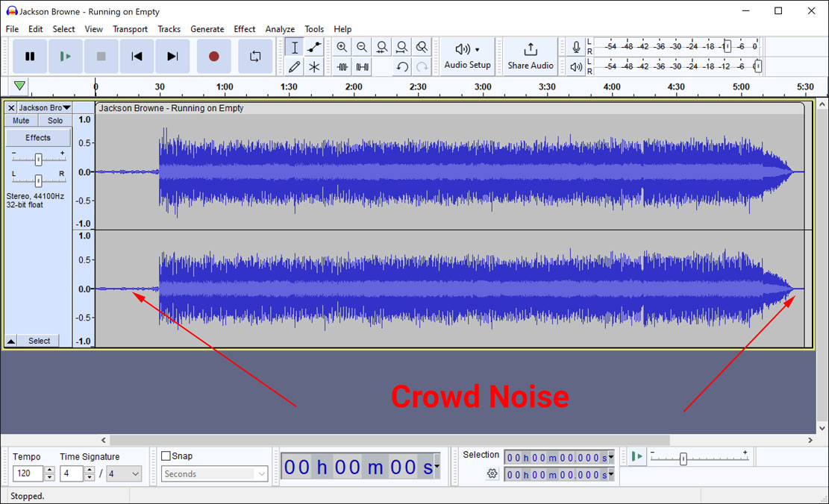The height and width of the screenshot is (504, 829).
Task: Open the selection start time format dropdown
Action: [x=611, y=457]
